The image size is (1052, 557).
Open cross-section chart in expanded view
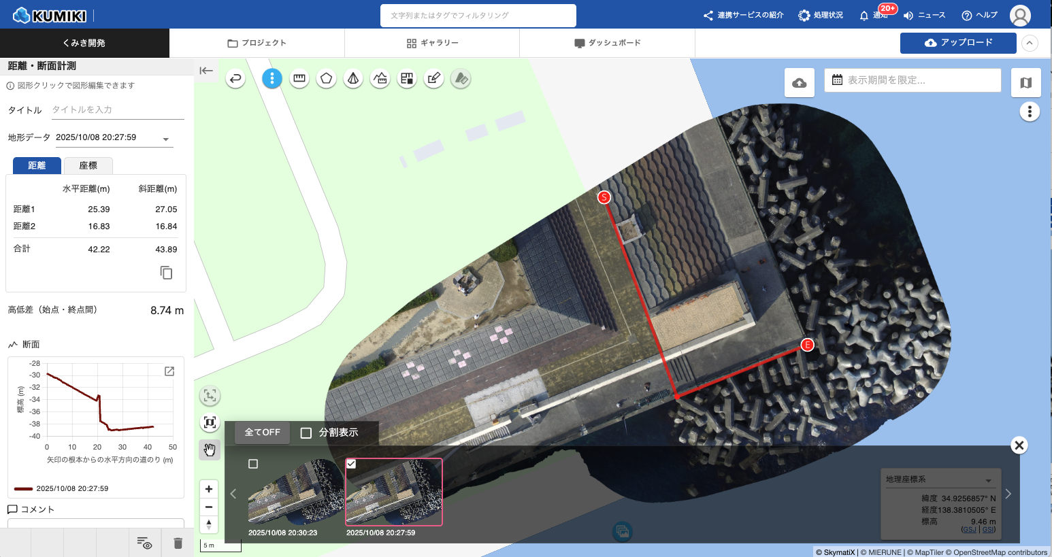click(169, 371)
